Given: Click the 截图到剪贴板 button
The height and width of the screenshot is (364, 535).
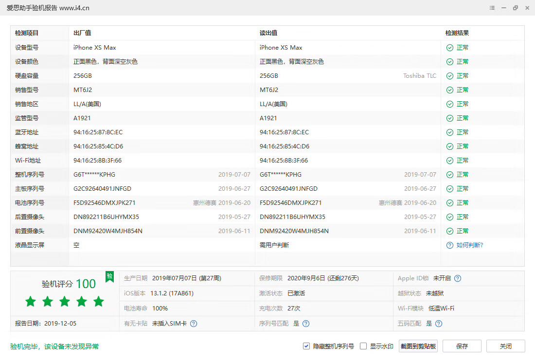Looking at the screenshot, I should point(418,346).
